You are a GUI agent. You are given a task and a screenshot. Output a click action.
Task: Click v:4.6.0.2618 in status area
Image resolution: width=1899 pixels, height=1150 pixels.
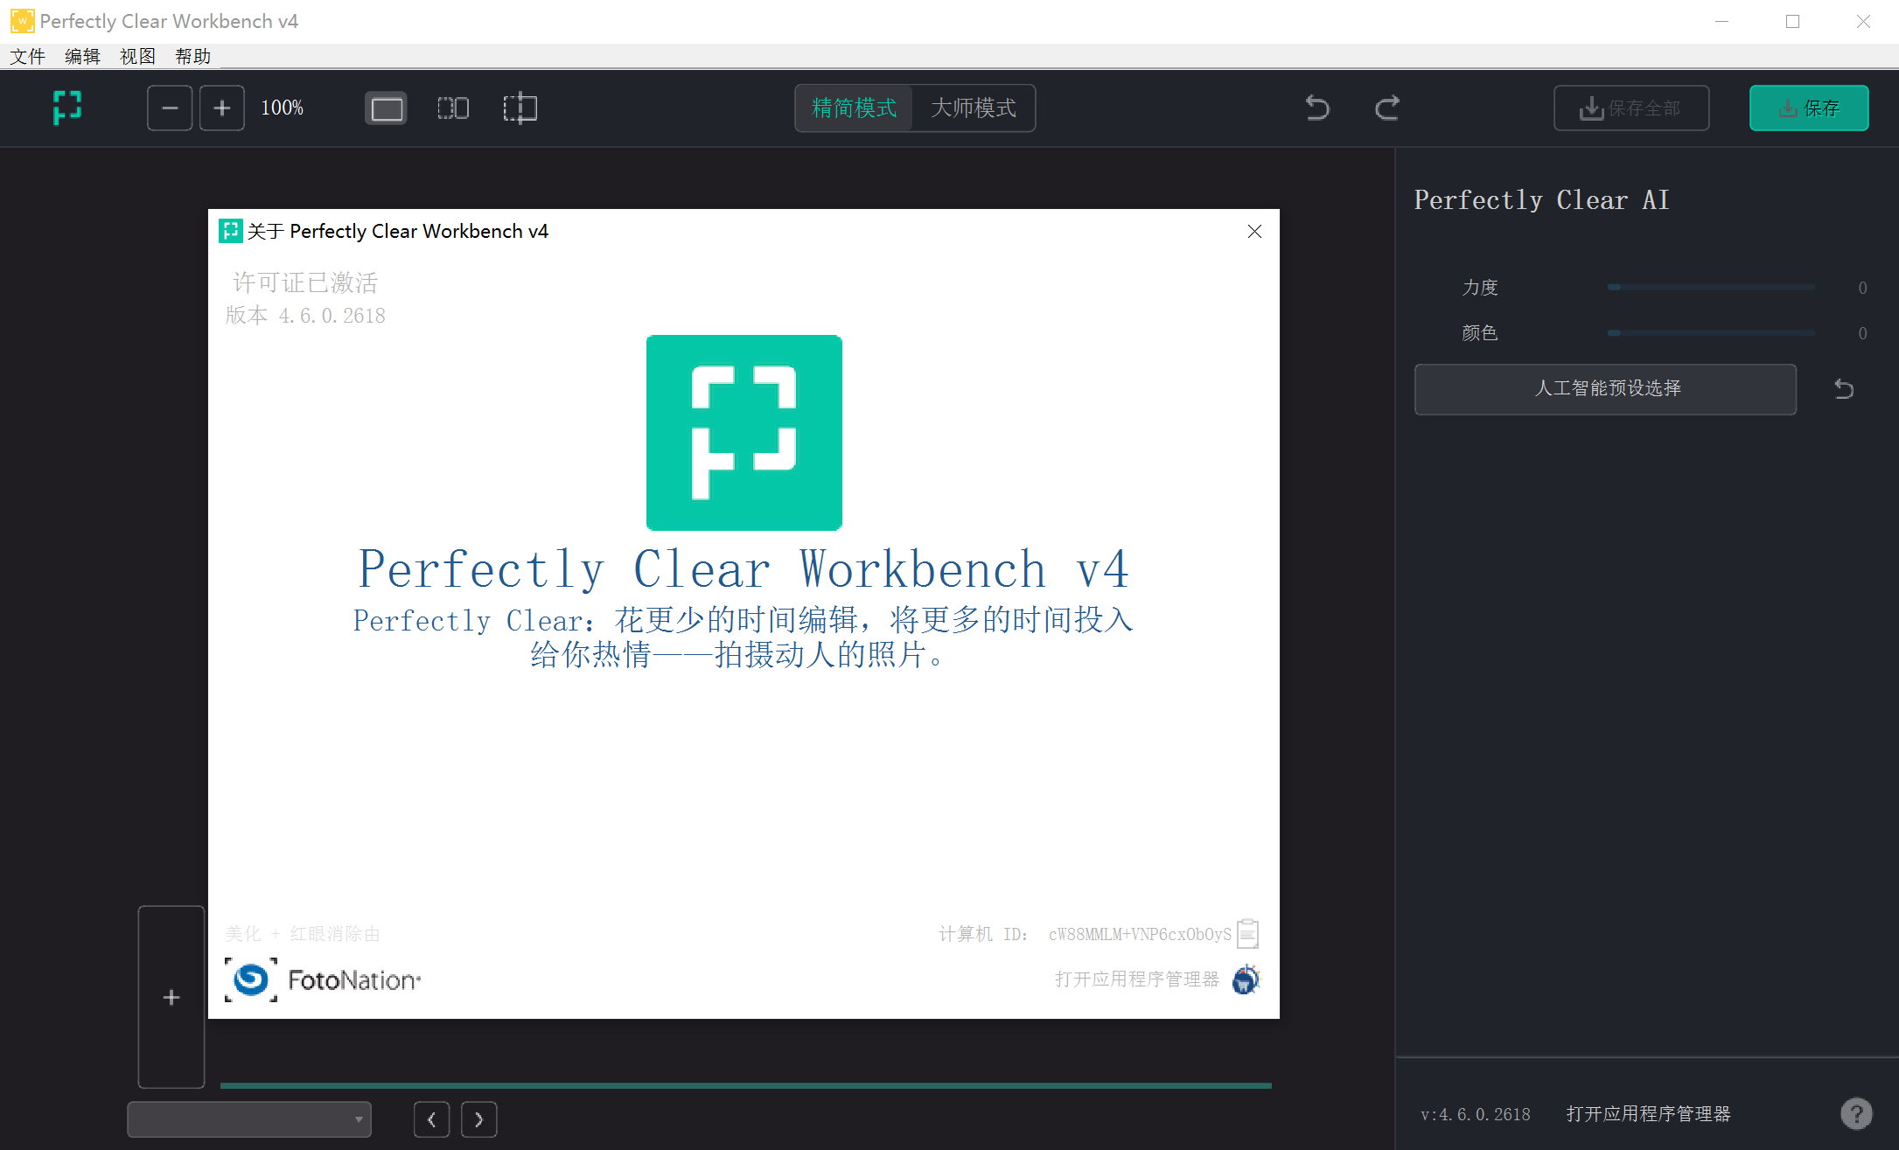[x=1476, y=1114]
